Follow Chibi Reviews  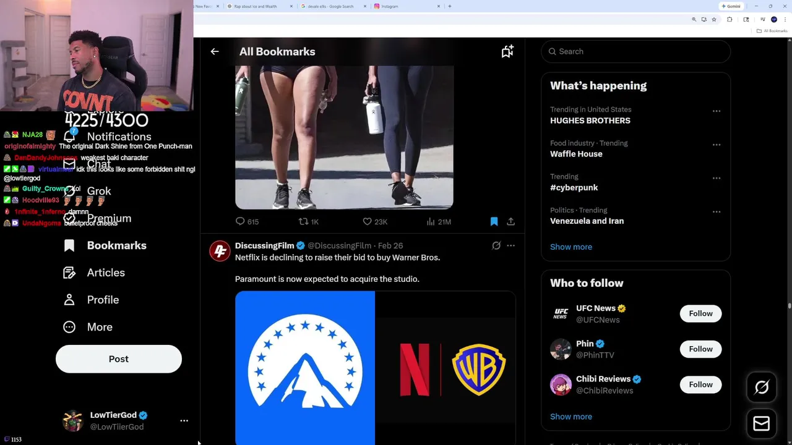click(x=700, y=384)
